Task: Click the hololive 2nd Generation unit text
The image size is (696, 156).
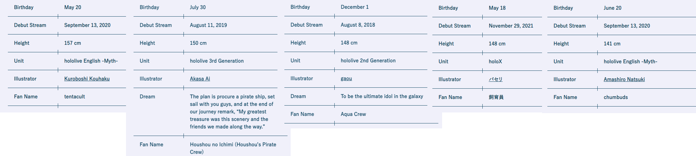Action: tap(368, 60)
